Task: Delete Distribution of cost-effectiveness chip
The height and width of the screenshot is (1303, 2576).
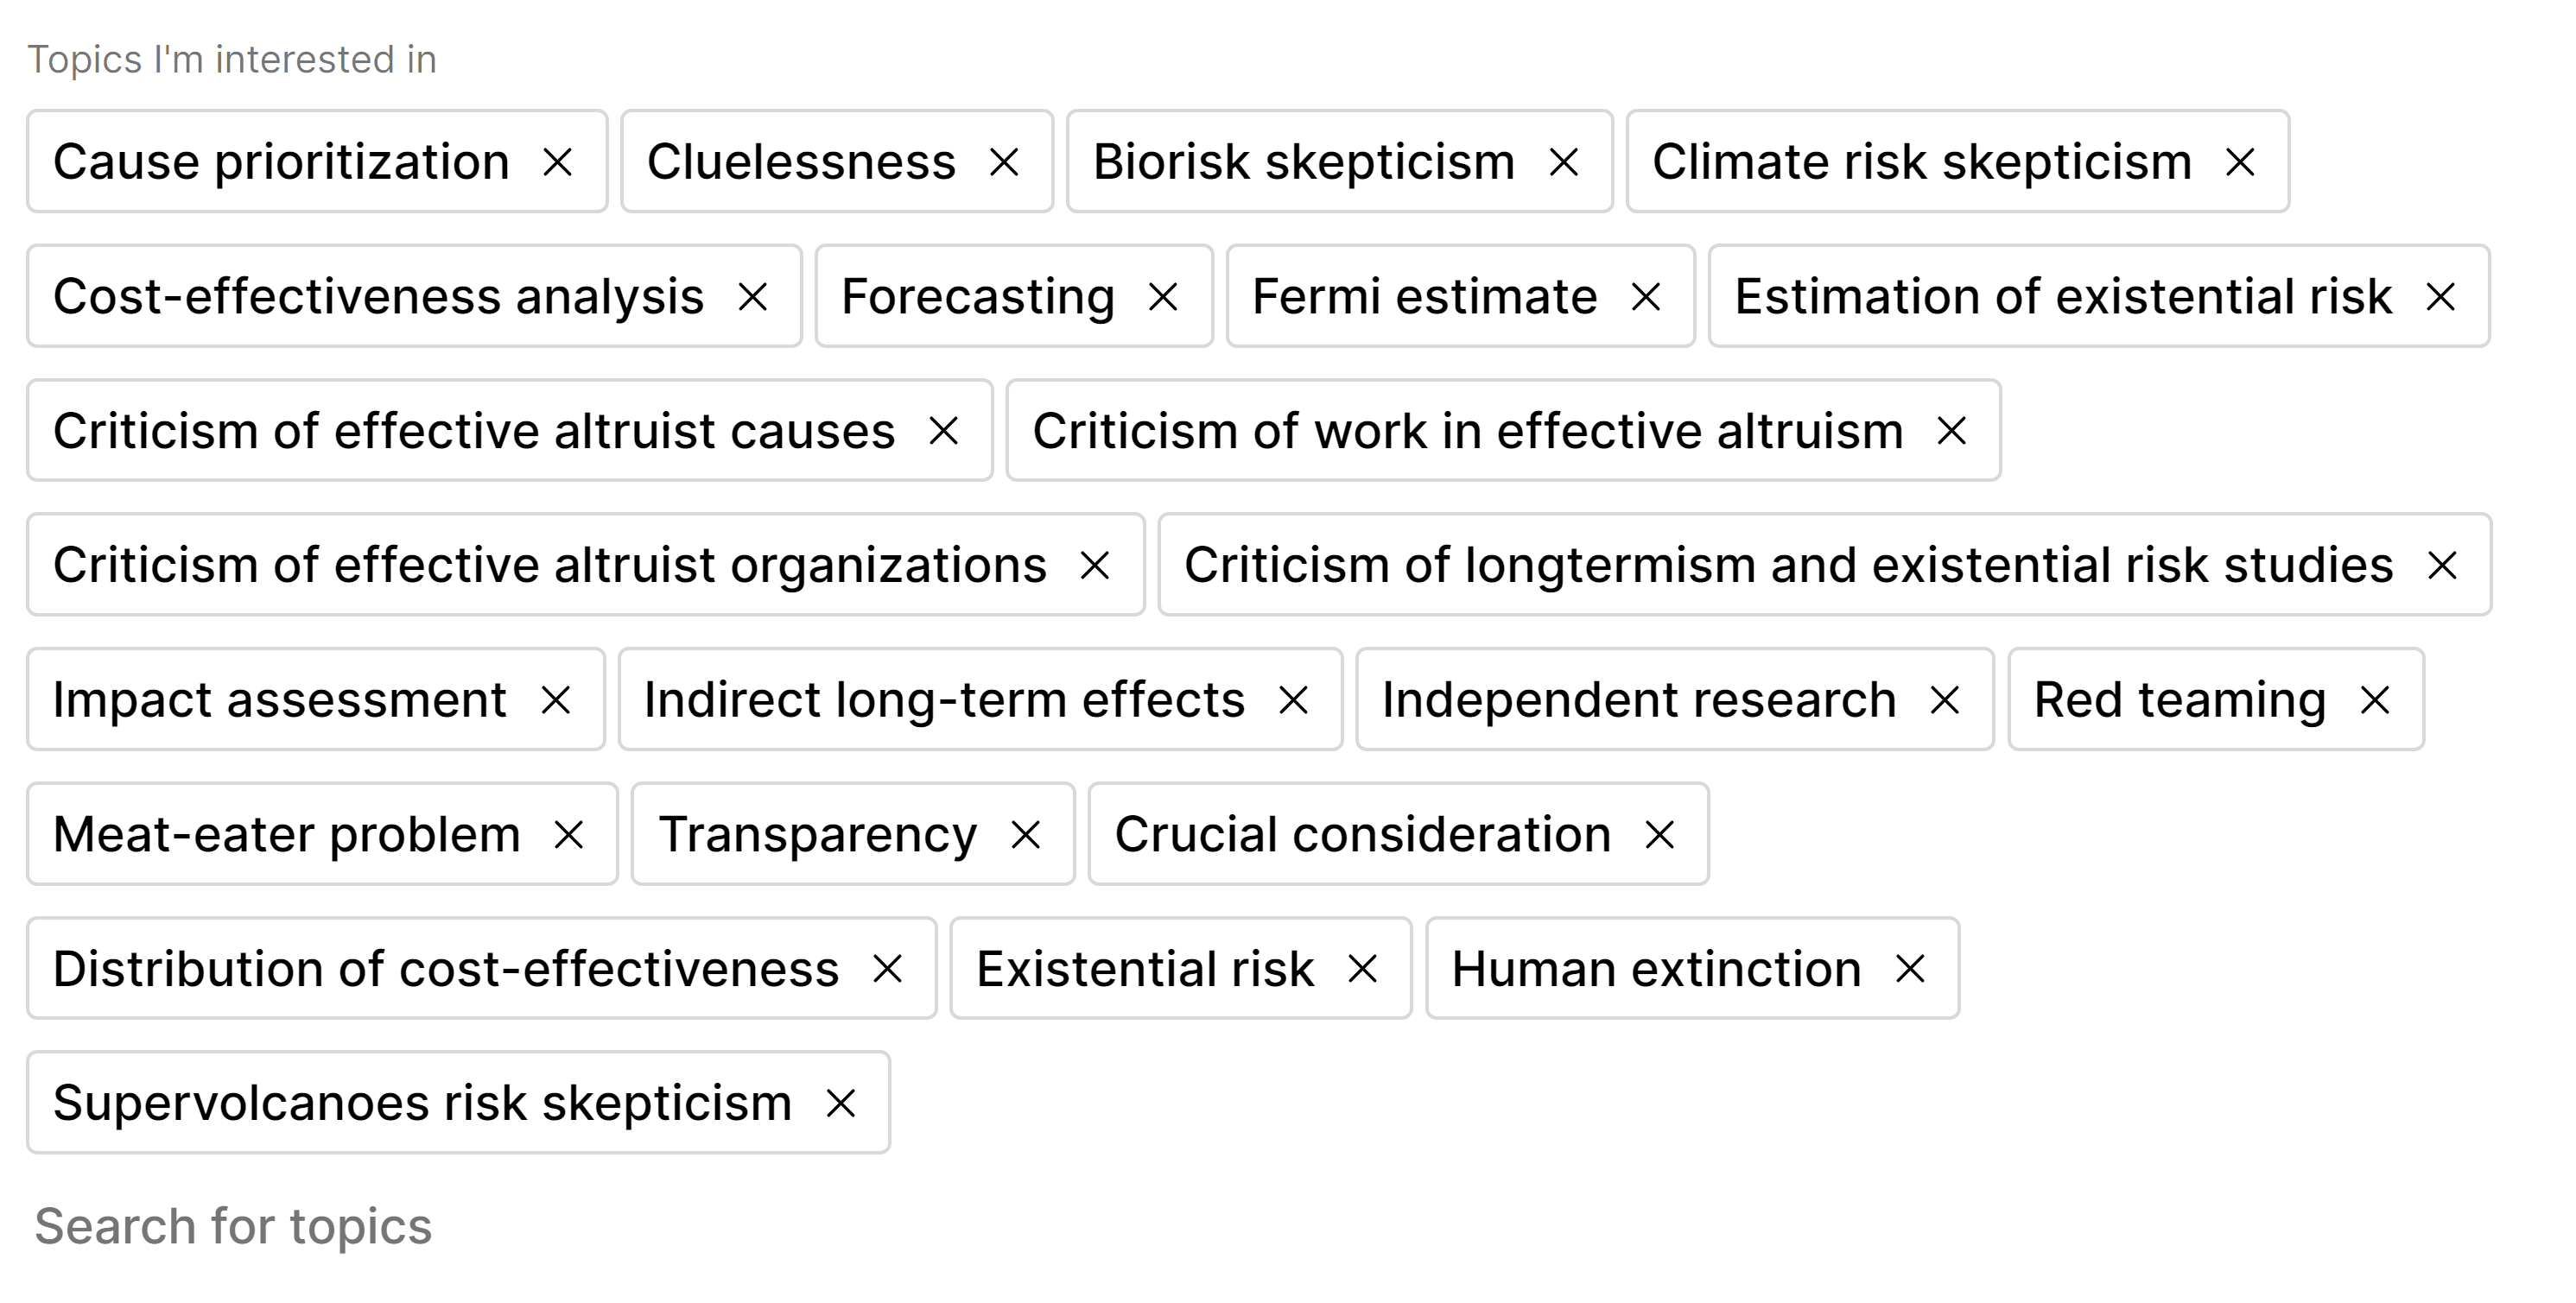Action: [888, 969]
